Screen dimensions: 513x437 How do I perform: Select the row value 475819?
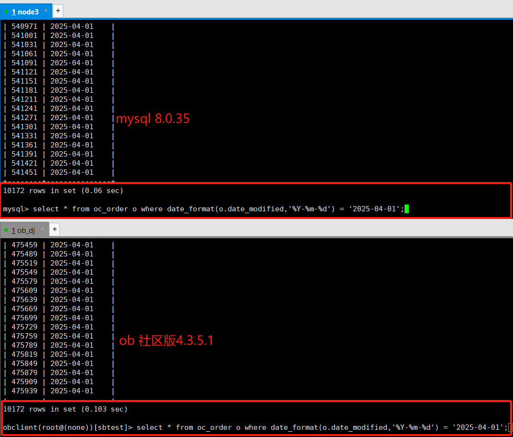pos(24,354)
